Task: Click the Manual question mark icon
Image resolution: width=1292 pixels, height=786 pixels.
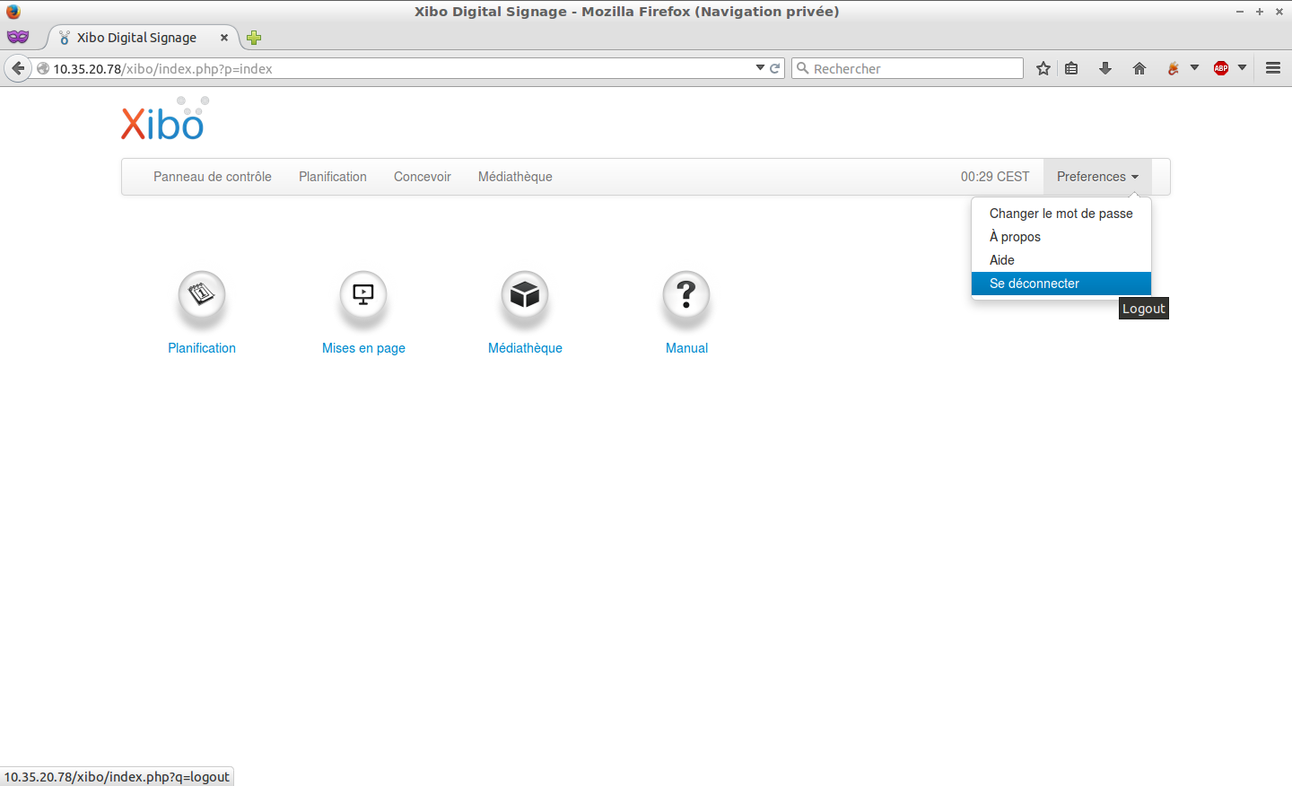Action: pyautogui.click(x=686, y=294)
